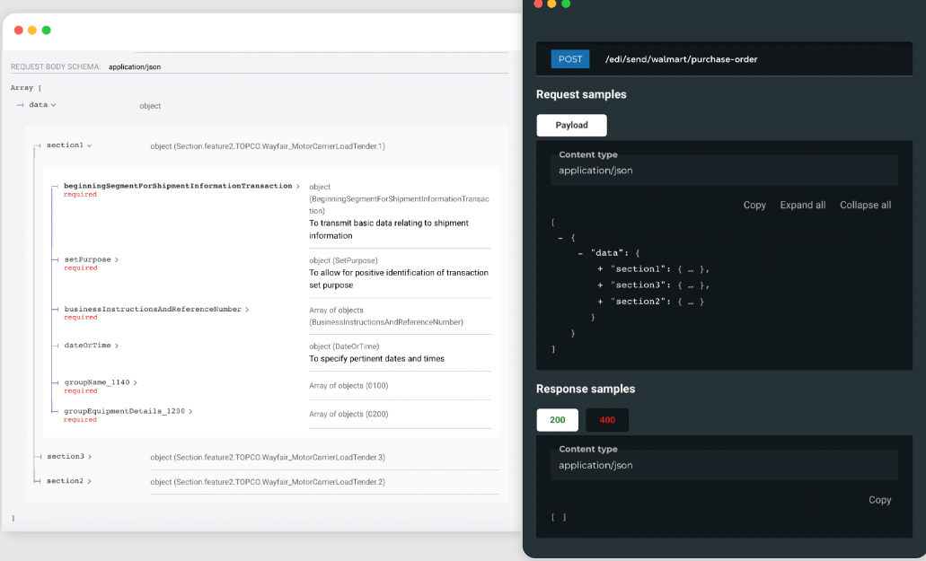Expand "section1" in JSON payload sample
The width and height of the screenshot is (926, 561).
(600, 269)
